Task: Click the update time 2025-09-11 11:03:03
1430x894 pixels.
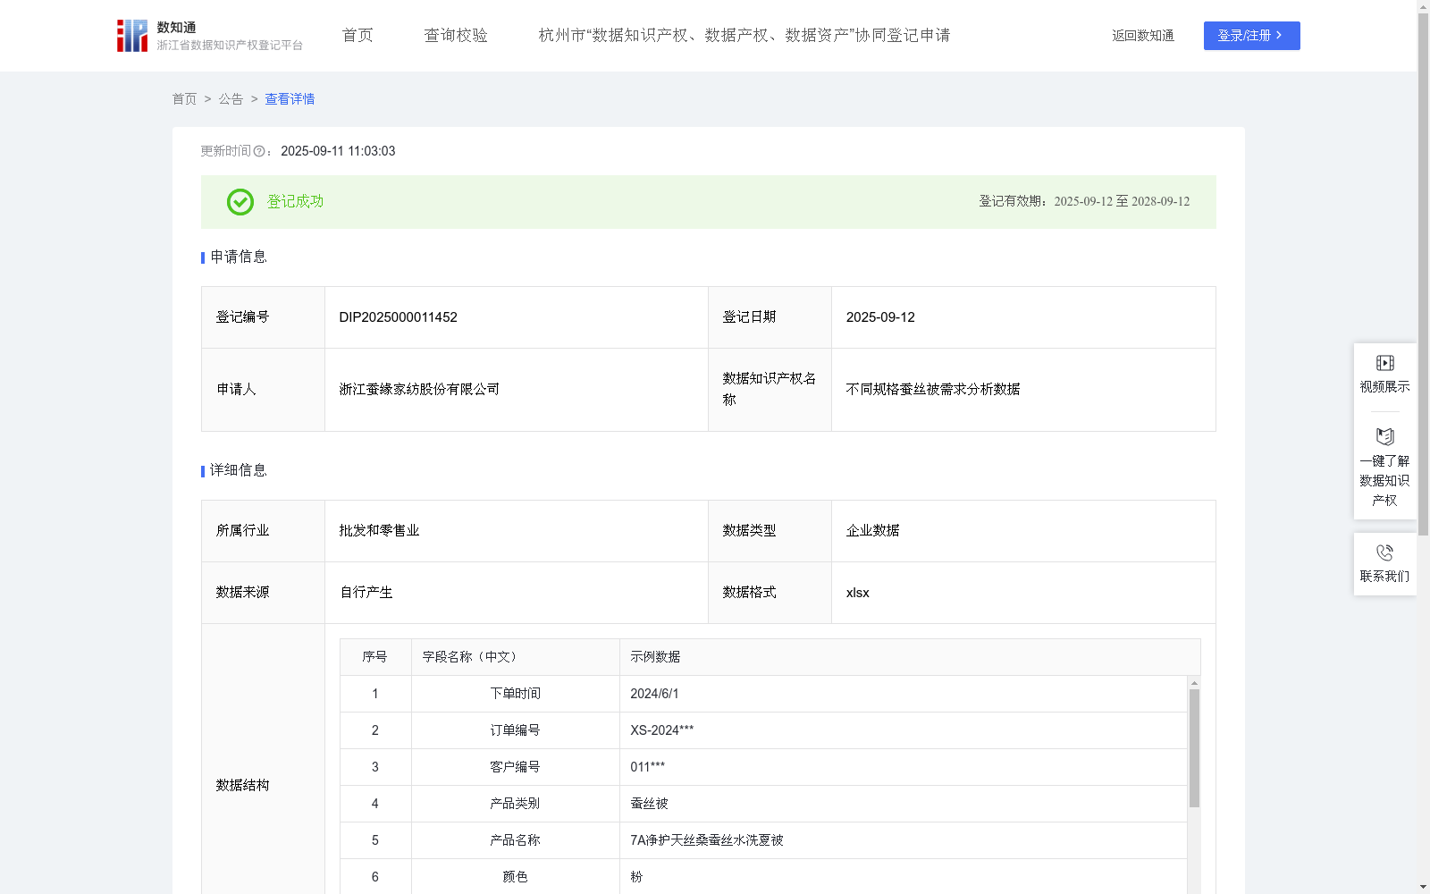Action: click(338, 152)
